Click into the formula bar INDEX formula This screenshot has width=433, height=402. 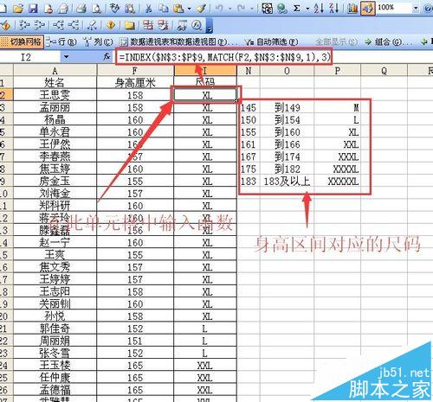click(224, 57)
